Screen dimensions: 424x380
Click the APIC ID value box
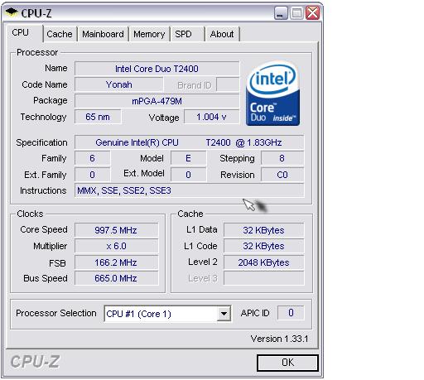[x=291, y=313]
